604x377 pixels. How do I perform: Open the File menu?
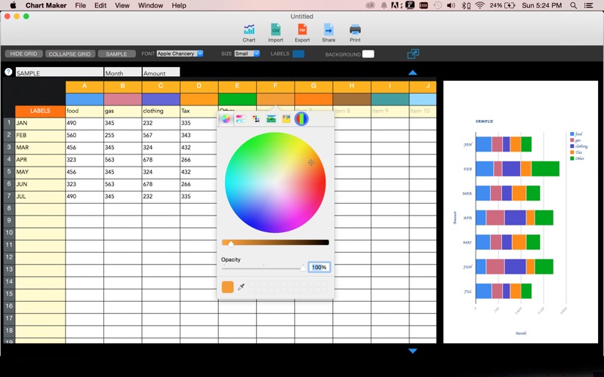(81, 5)
